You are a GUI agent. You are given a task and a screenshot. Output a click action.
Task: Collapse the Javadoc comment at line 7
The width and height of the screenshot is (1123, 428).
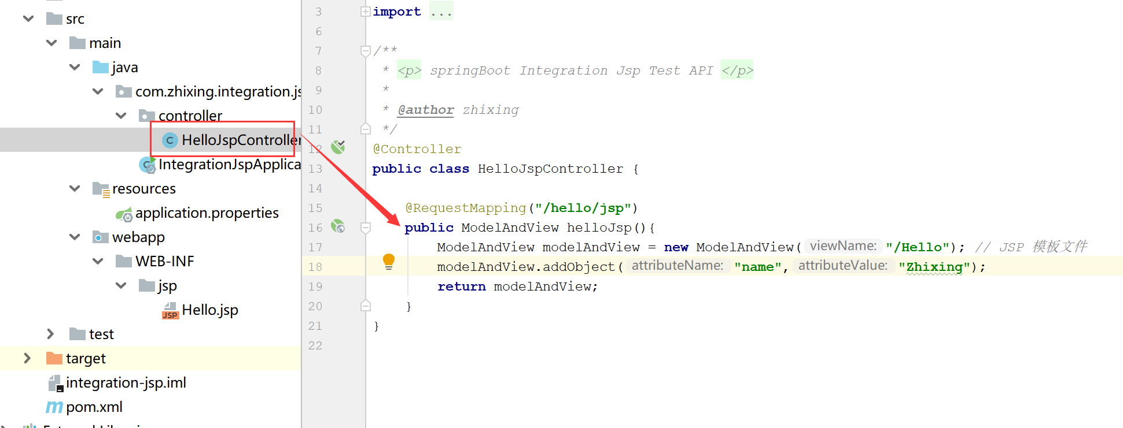tap(366, 51)
